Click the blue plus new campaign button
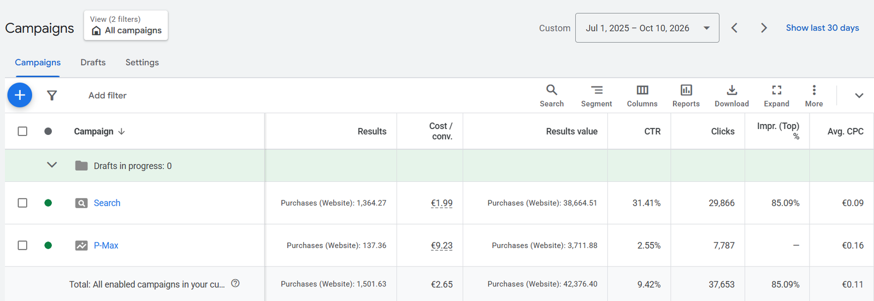This screenshot has height=301, width=874. (x=20, y=95)
